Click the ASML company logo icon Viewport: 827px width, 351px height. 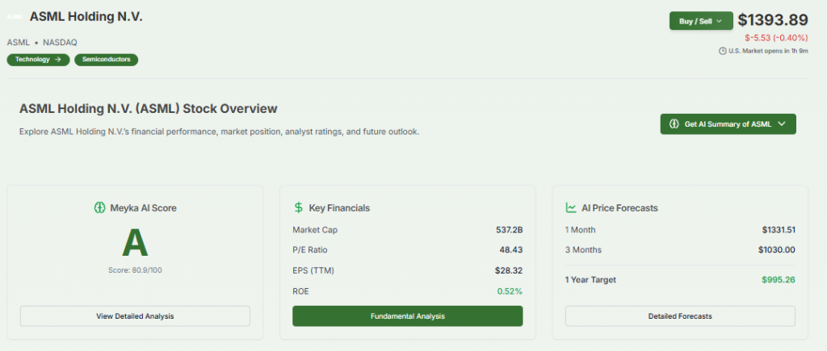click(14, 17)
